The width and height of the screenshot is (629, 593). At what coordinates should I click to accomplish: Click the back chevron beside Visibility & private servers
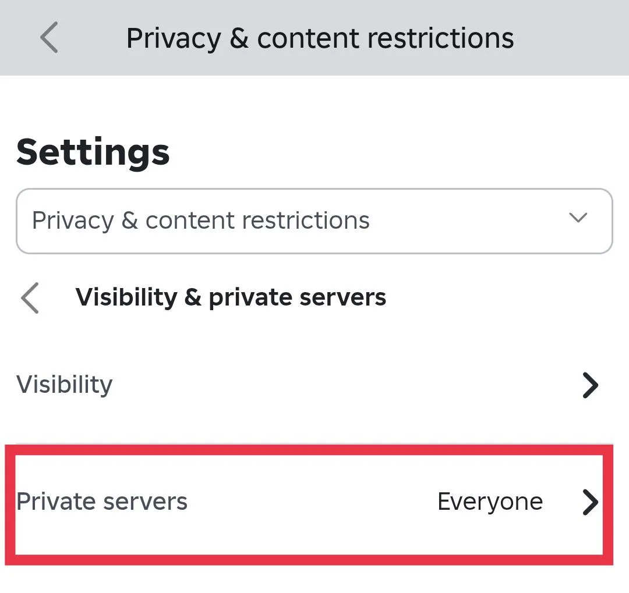pos(29,298)
